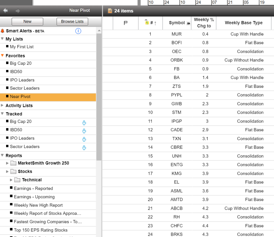The width and height of the screenshot is (274, 237).
Task: Select the FB symbol cell
Action: [x=177, y=69]
